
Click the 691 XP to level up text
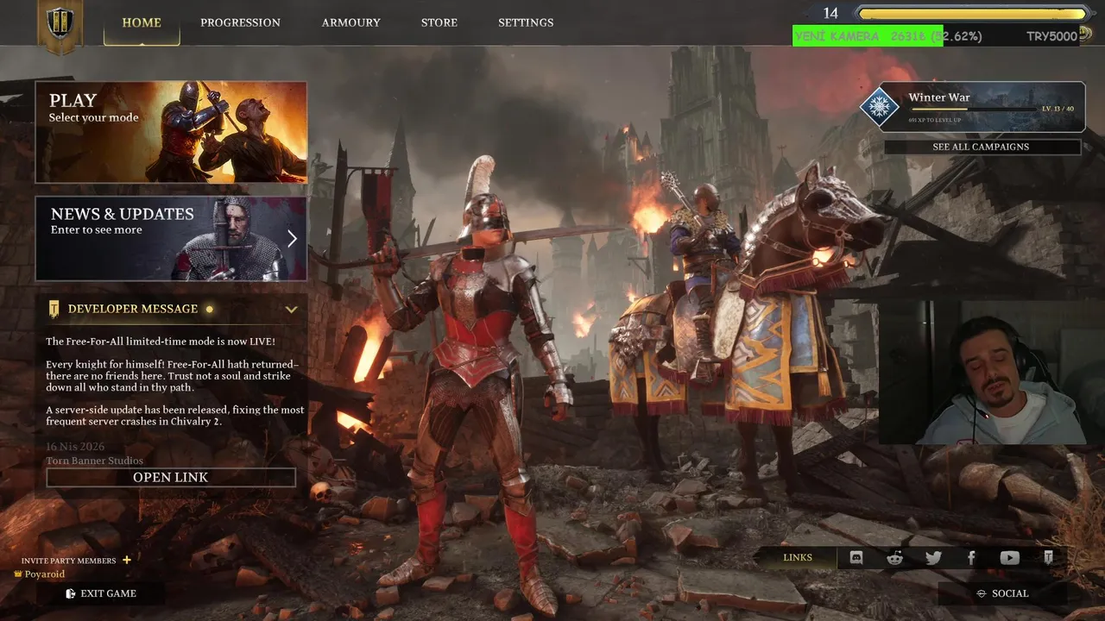tap(934, 120)
